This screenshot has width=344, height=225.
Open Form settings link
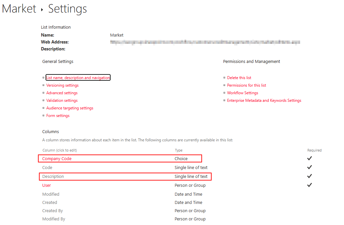58,116
